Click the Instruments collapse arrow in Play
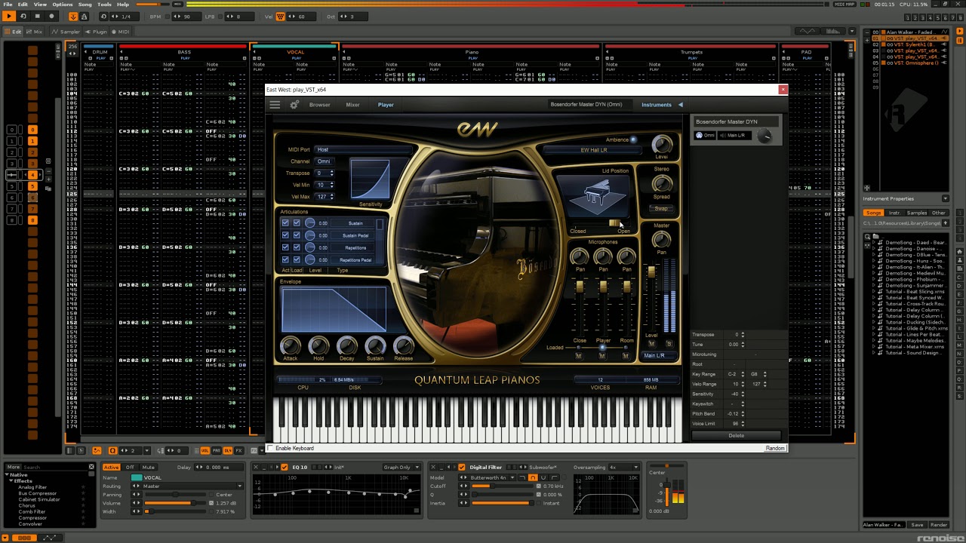This screenshot has height=543, width=966. tap(680, 105)
